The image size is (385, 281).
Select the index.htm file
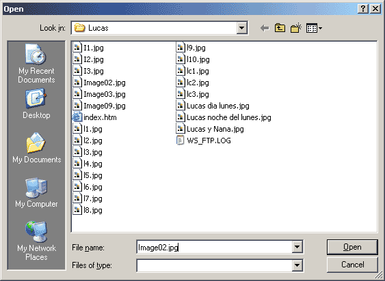(94, 117)
